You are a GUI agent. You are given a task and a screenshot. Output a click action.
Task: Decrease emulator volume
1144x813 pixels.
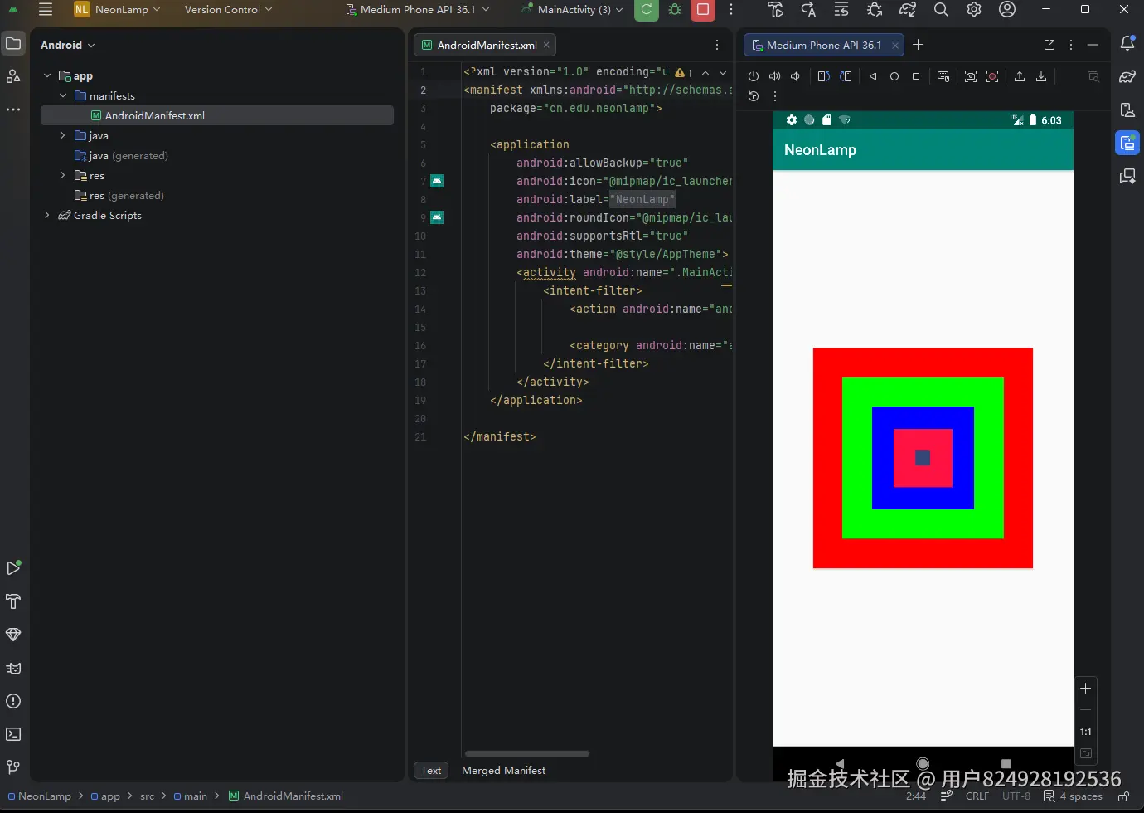pyautogui.click(x=795, y=76)
